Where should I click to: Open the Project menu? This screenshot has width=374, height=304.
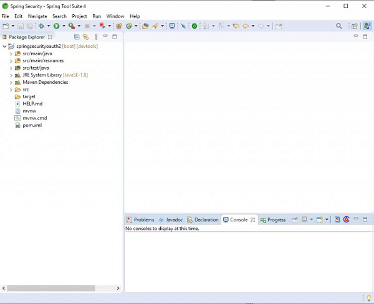(79, 16)
